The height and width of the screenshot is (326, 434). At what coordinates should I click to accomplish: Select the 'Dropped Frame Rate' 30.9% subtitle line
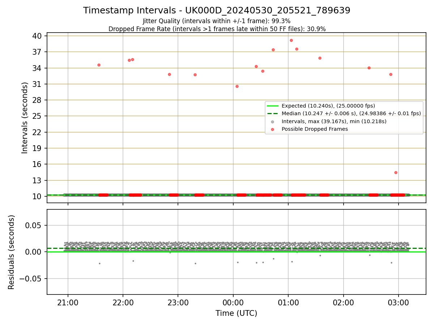[x=217, y=29]
